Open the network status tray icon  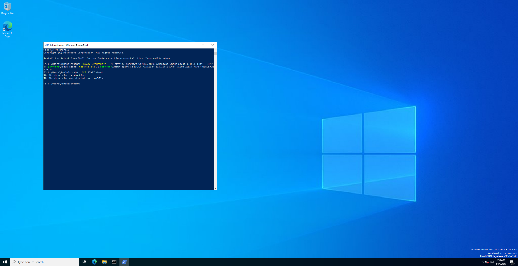tap(492, 262)
